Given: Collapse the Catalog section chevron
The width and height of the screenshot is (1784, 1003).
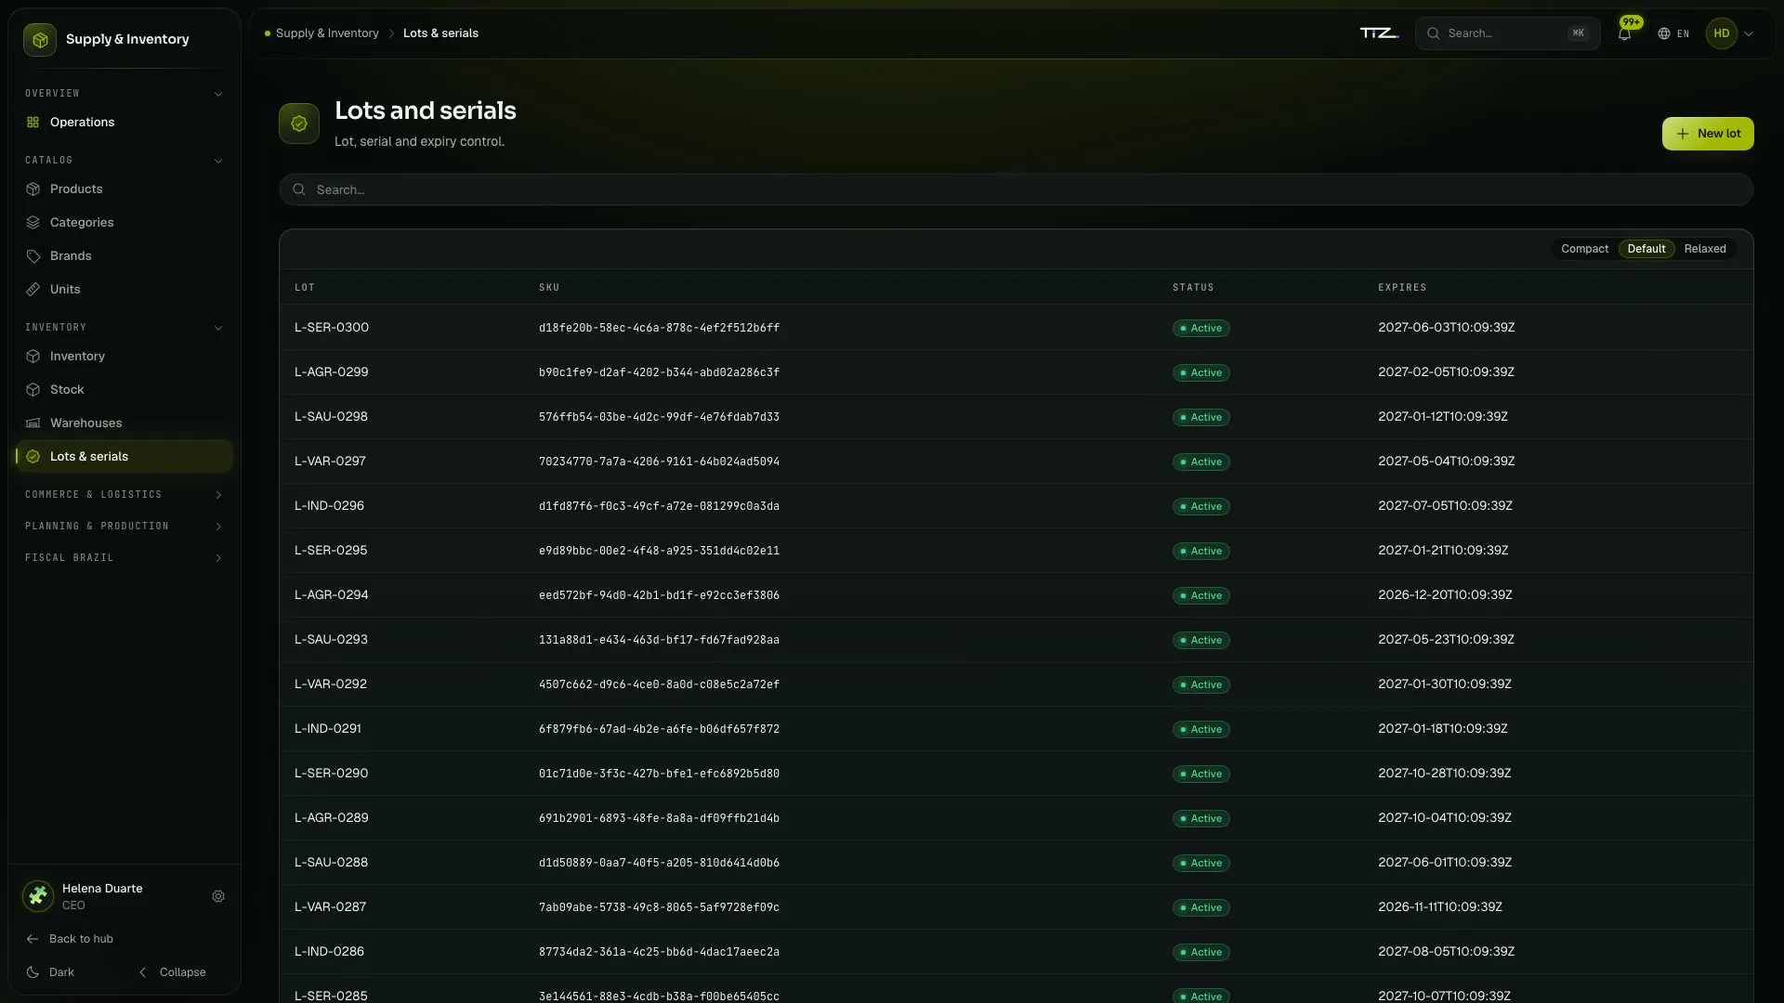Looking at the screenshot, I should tap(218, 161).
